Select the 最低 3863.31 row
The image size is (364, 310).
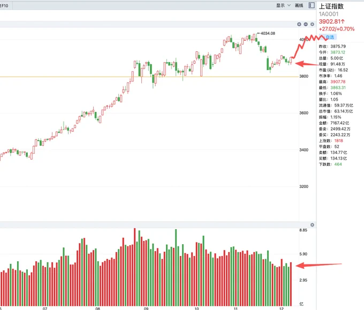(332, 88)
